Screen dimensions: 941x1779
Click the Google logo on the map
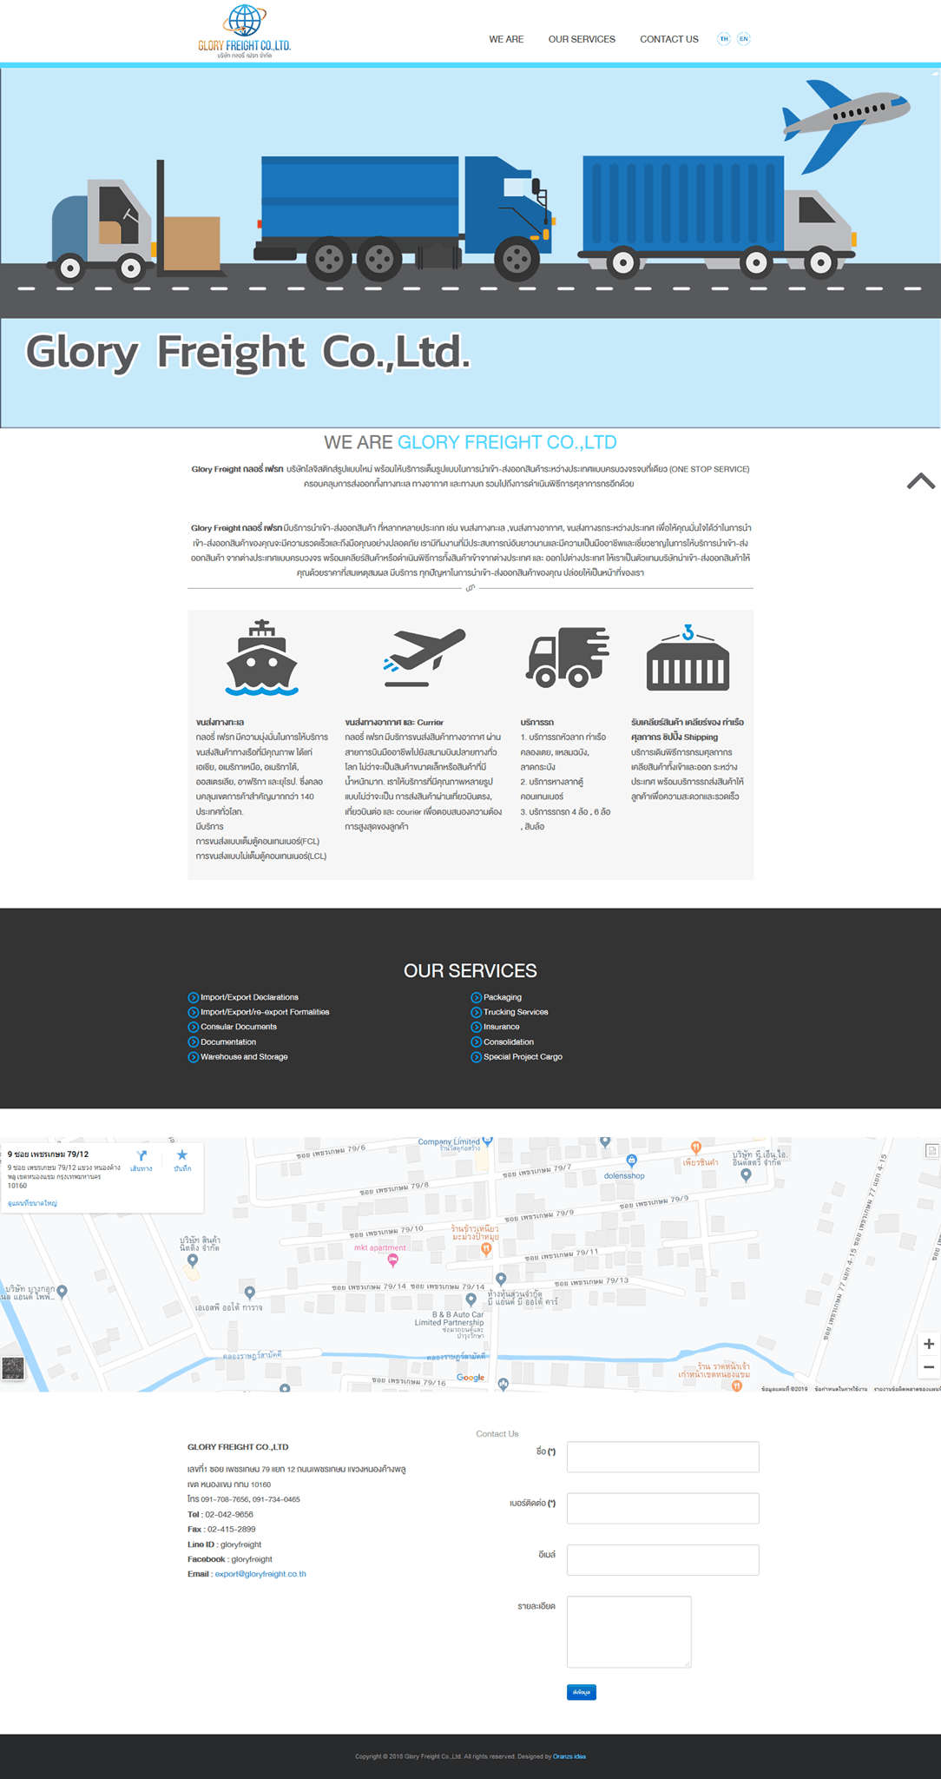pyautogui.click(x=470, y=1378)
